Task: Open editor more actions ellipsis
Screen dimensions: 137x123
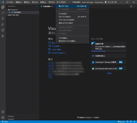Action: tap(134, 6)
